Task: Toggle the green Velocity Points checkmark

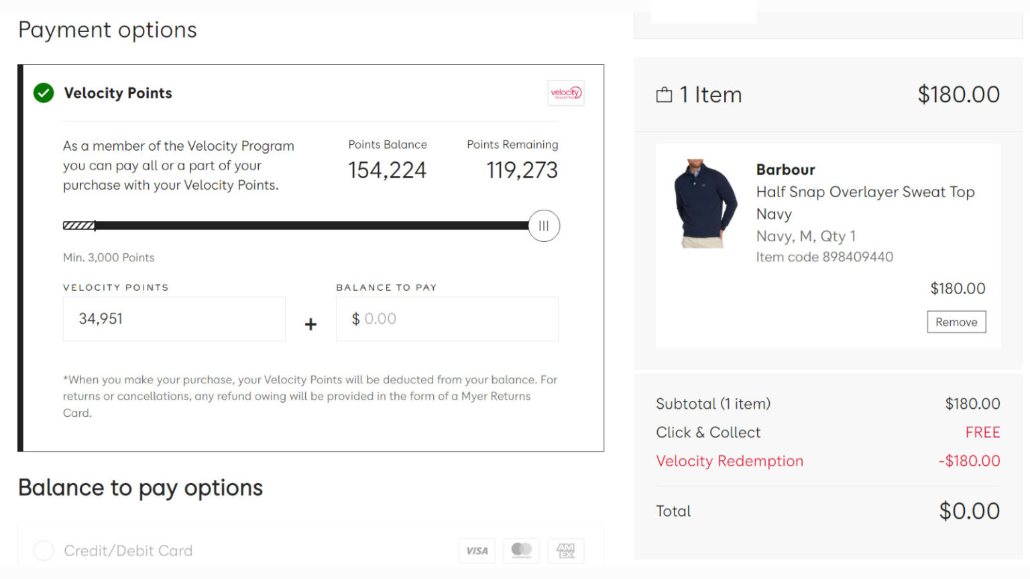Action: tap(44, 93)
